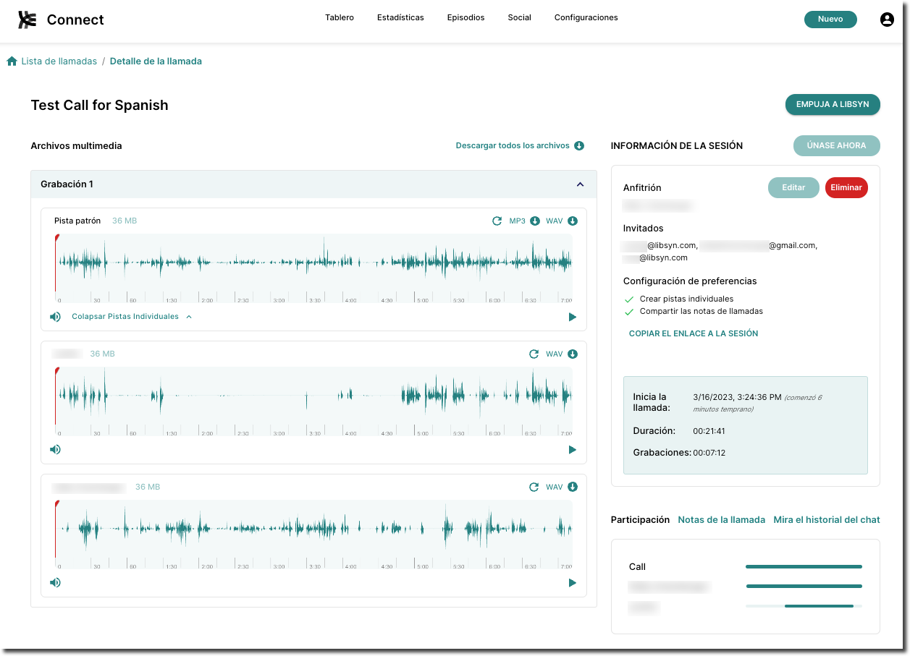
Task: Click Detalle de la llamada breadcrumb
Action: click(x=156, y=61)
